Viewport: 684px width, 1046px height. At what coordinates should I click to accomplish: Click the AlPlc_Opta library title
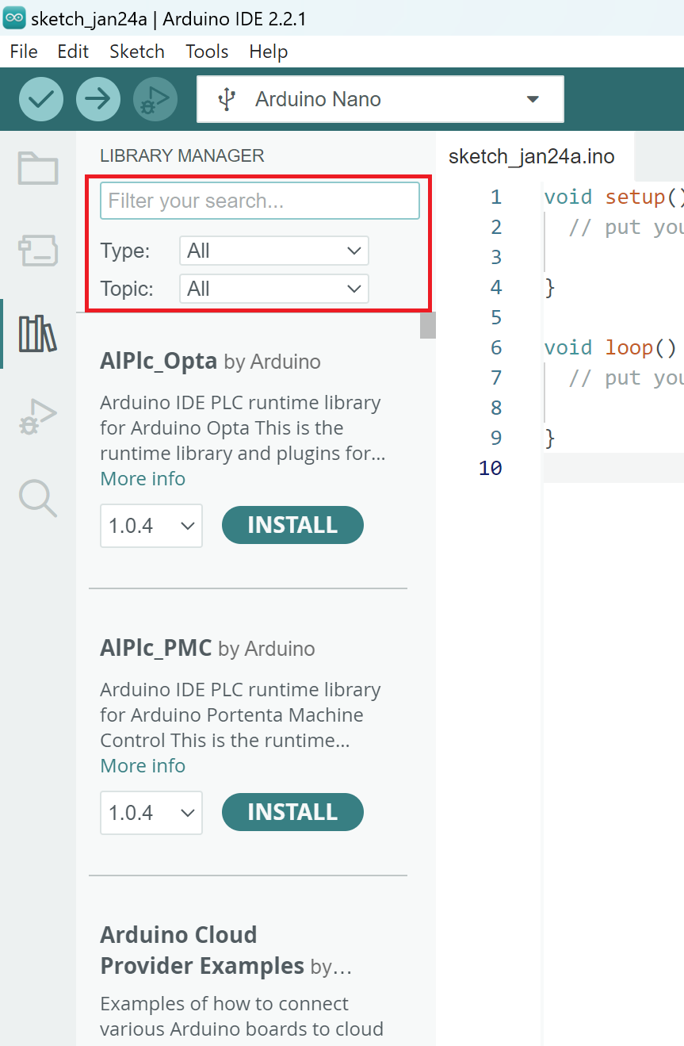coord(159,362)
